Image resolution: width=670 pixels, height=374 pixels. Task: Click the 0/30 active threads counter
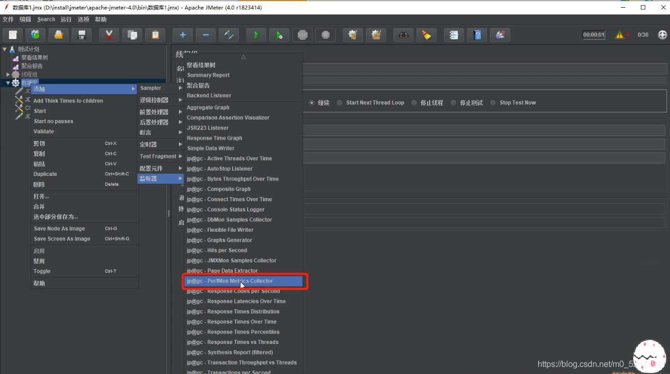coord(643,35)
